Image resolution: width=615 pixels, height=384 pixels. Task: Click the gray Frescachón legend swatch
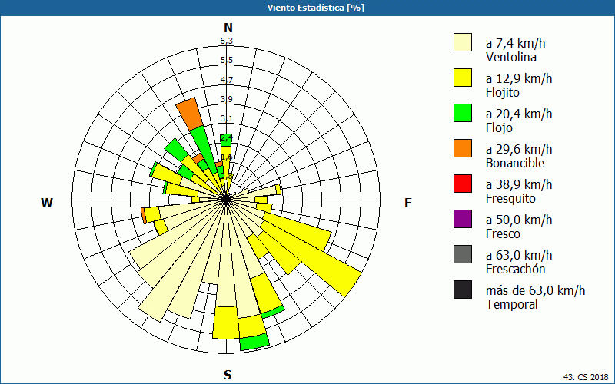pos(463,254)
